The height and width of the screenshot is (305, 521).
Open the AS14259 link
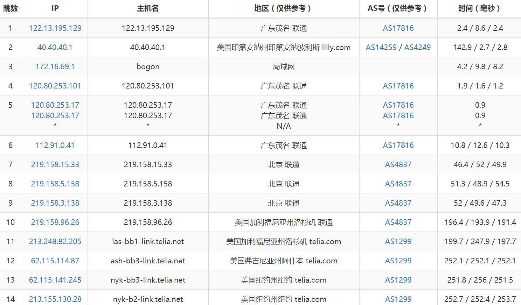pos(381,47)
